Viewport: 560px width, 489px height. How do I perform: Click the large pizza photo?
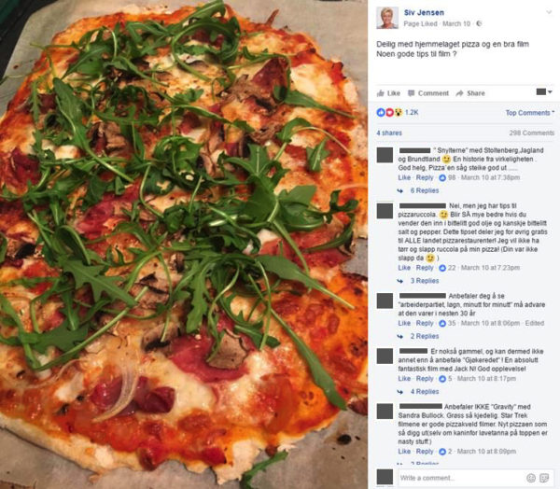point(184,244)
